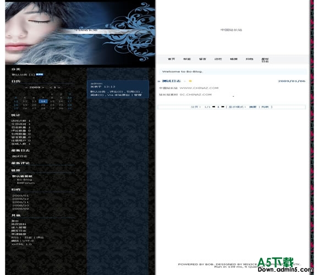Switch display mode to 列表 list
This screenshot has height=275, width=319.
tap(265, 107)
